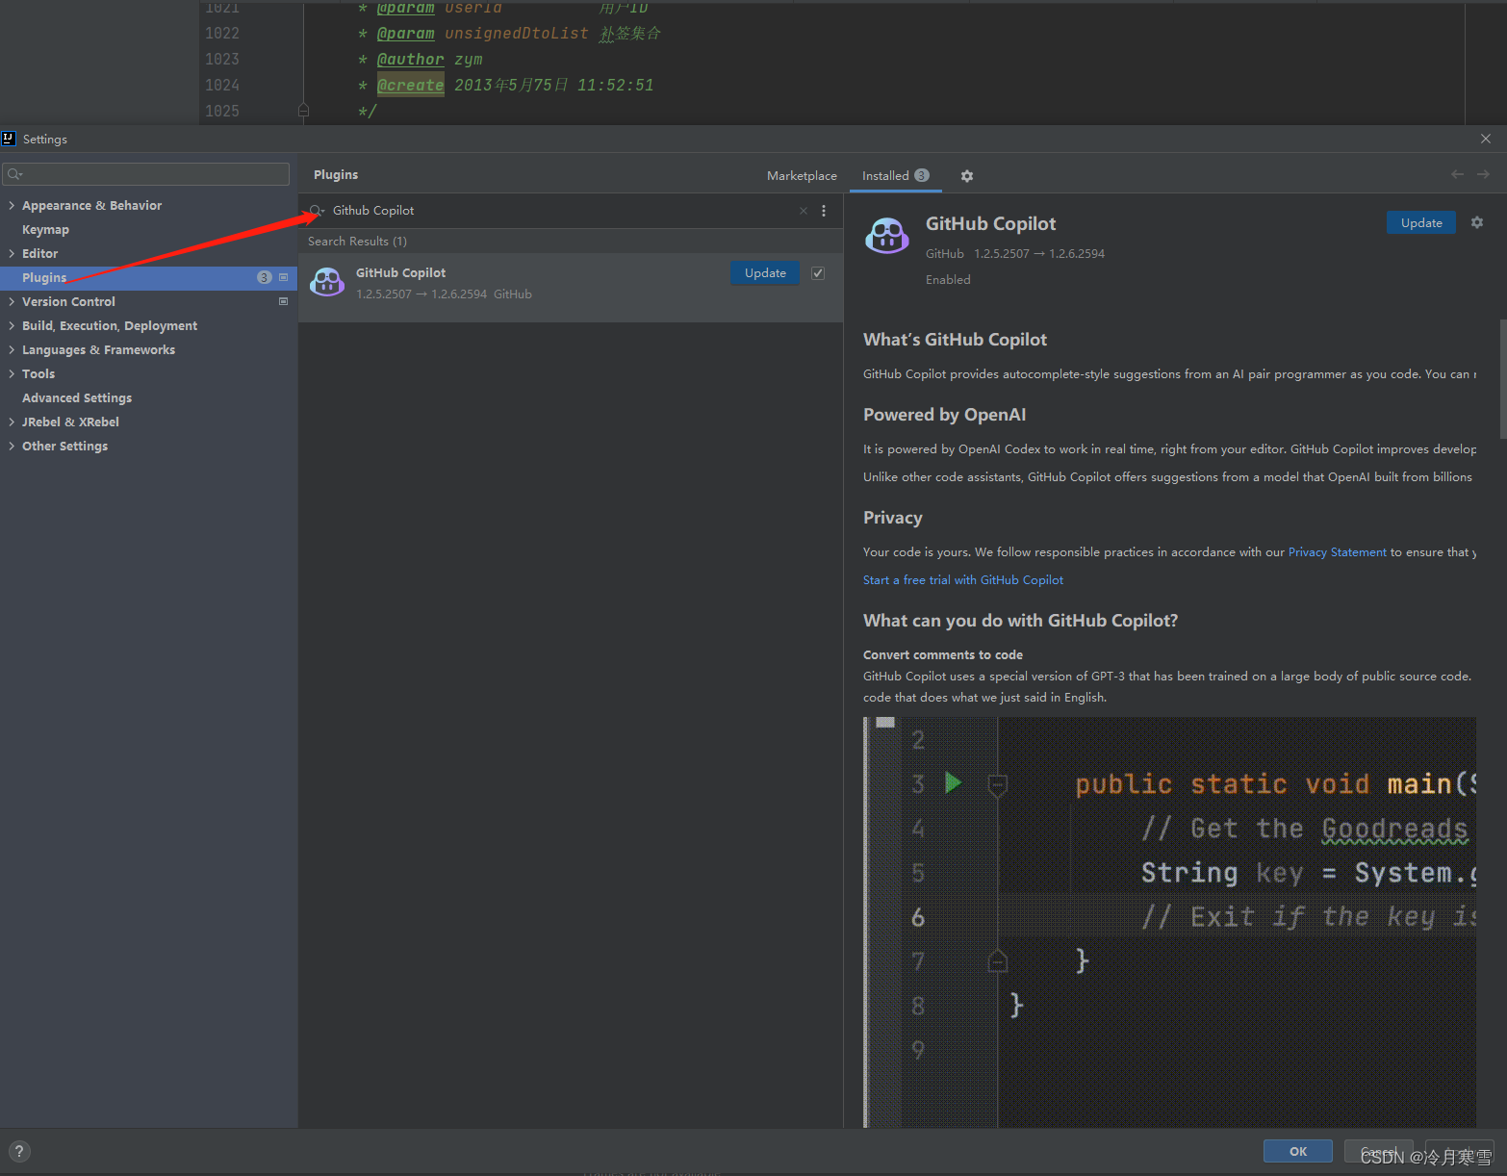This screenshot has width=1507, height=1176.
Task: Click the OK button
Action: coord(1298,1151)
